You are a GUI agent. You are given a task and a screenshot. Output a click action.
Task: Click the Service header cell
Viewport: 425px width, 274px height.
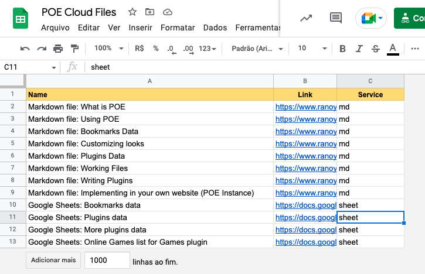pos(370,94)
